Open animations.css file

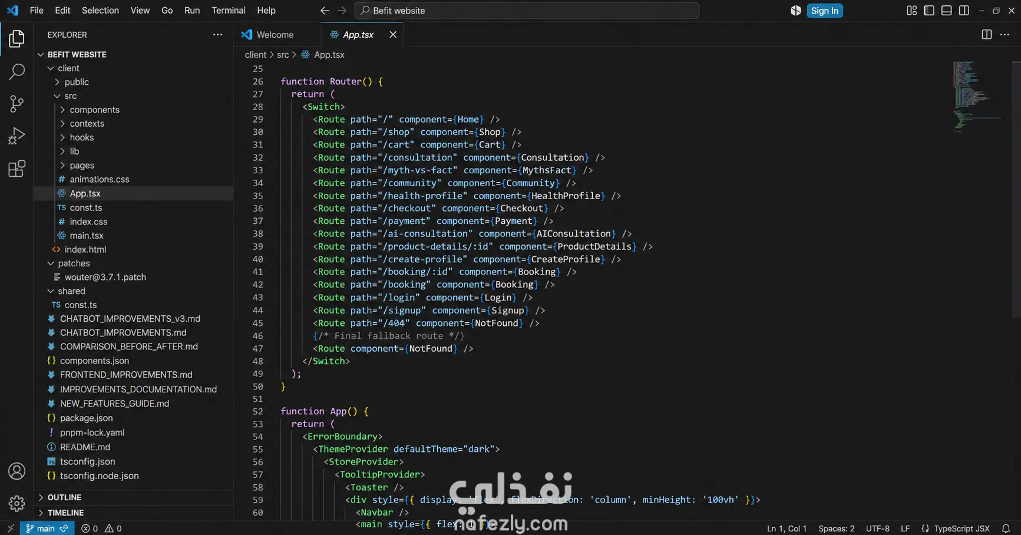(99, 179)
